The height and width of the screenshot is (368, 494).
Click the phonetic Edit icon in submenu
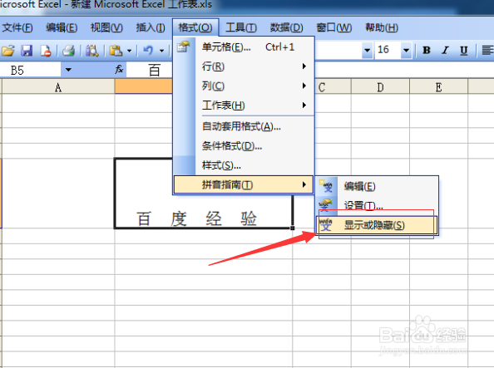(326, 186)
